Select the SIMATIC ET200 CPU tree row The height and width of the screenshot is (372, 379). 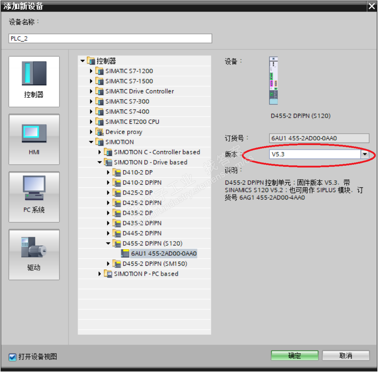pyautogui.click(x=145, y=122)
